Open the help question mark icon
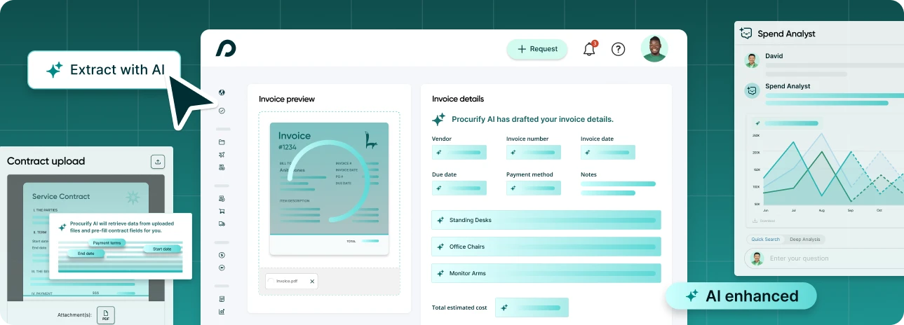 tap(618, 49)
